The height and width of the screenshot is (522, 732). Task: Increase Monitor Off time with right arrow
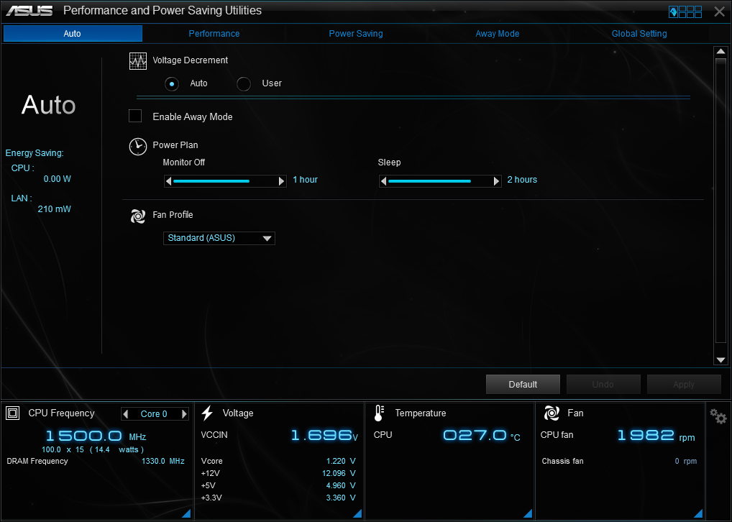(281, 181)
